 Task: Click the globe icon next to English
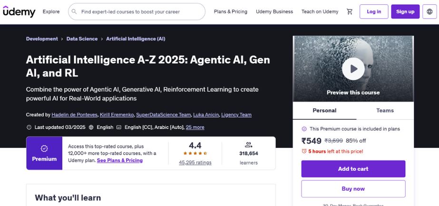click(91, 127)
